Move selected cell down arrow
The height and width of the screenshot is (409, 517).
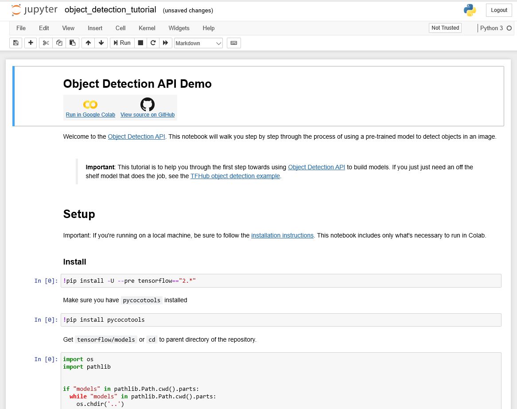point(101,43)
